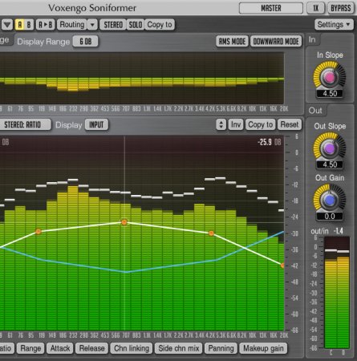357x361 pixels.
Task: Reset the envelope
Action: (x=290, y=124)
